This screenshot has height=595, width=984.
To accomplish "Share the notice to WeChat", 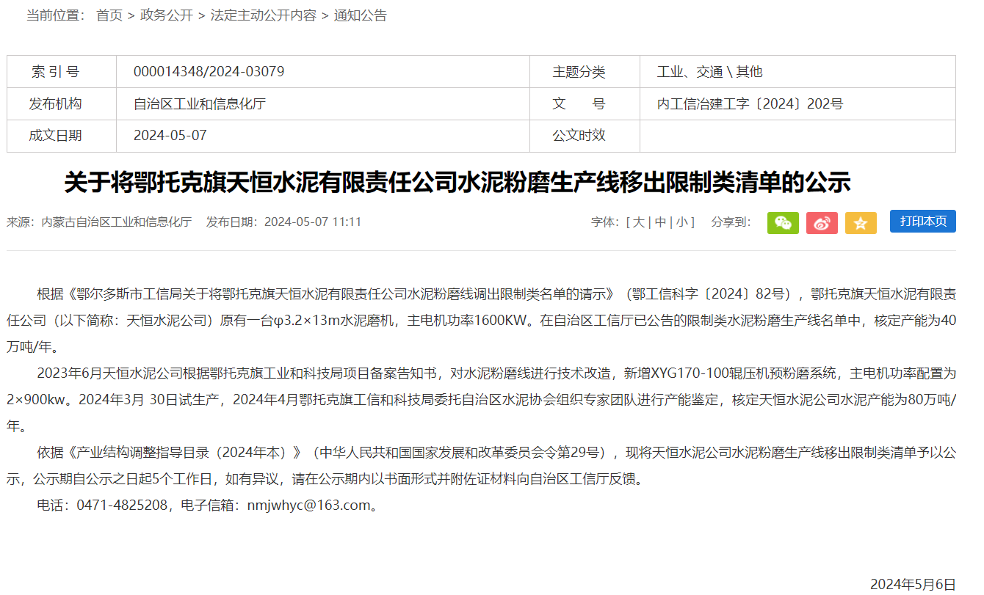I will coord(783,223).
